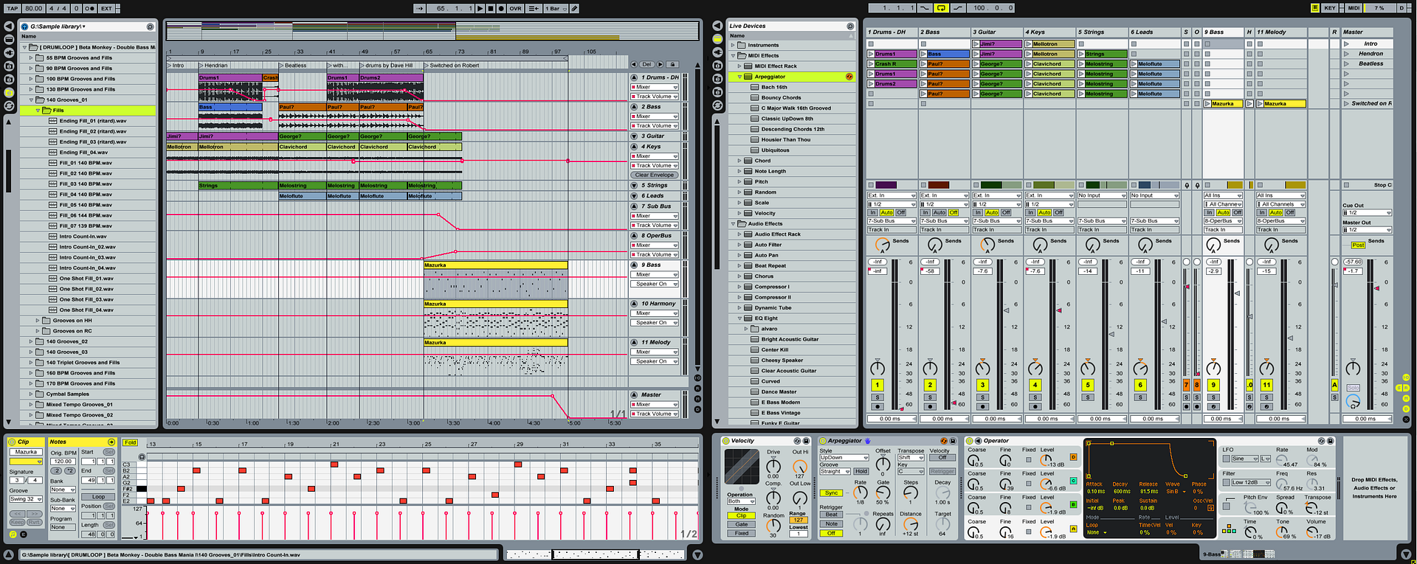The image size is (1417, 564).
Task: Toggle track 3 activator button
Action: 982,385
